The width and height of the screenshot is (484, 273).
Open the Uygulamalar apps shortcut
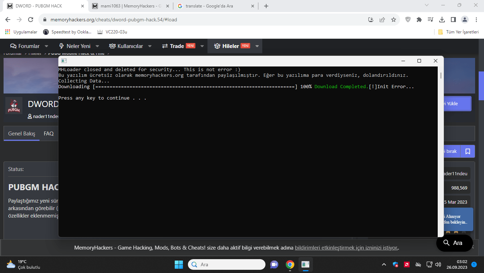[x=21, y=32]
